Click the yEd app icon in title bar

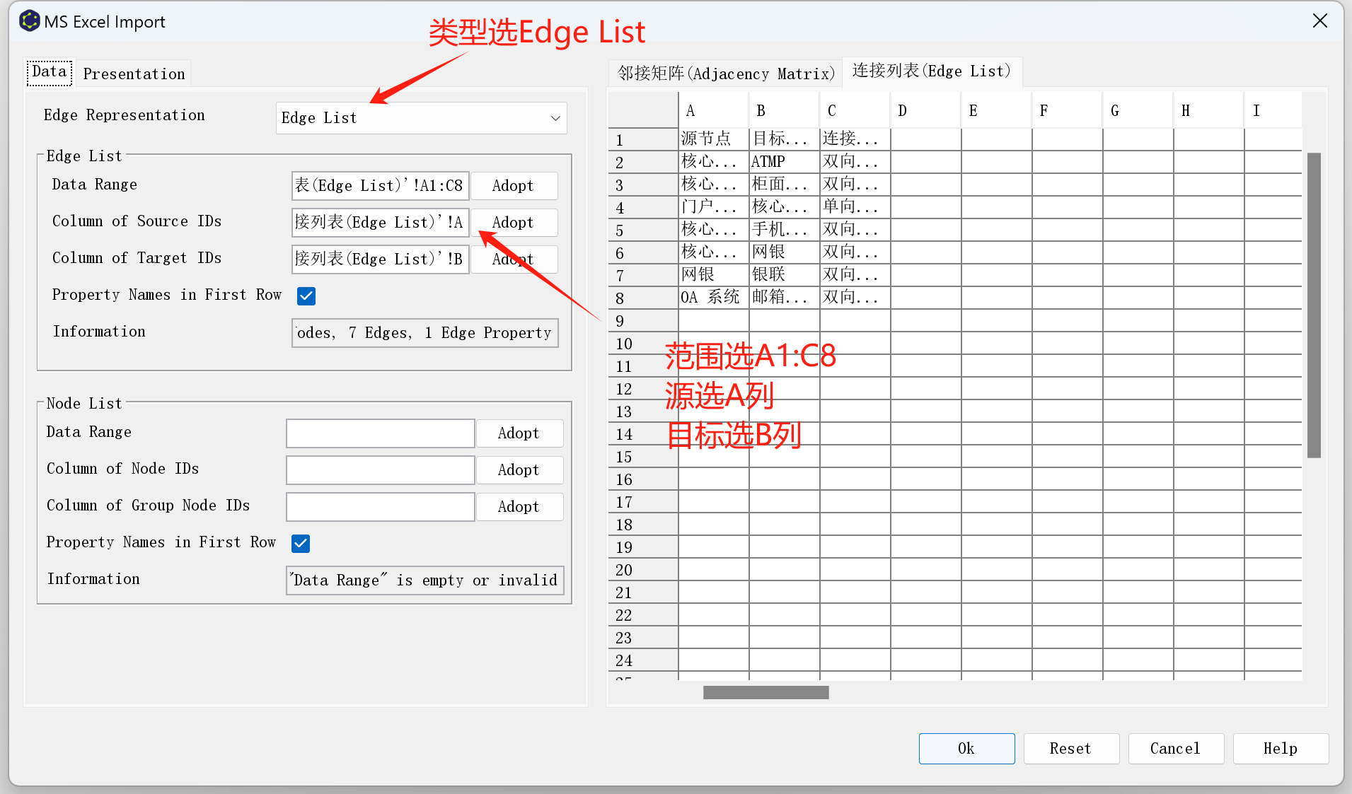(x=29, y=21)
